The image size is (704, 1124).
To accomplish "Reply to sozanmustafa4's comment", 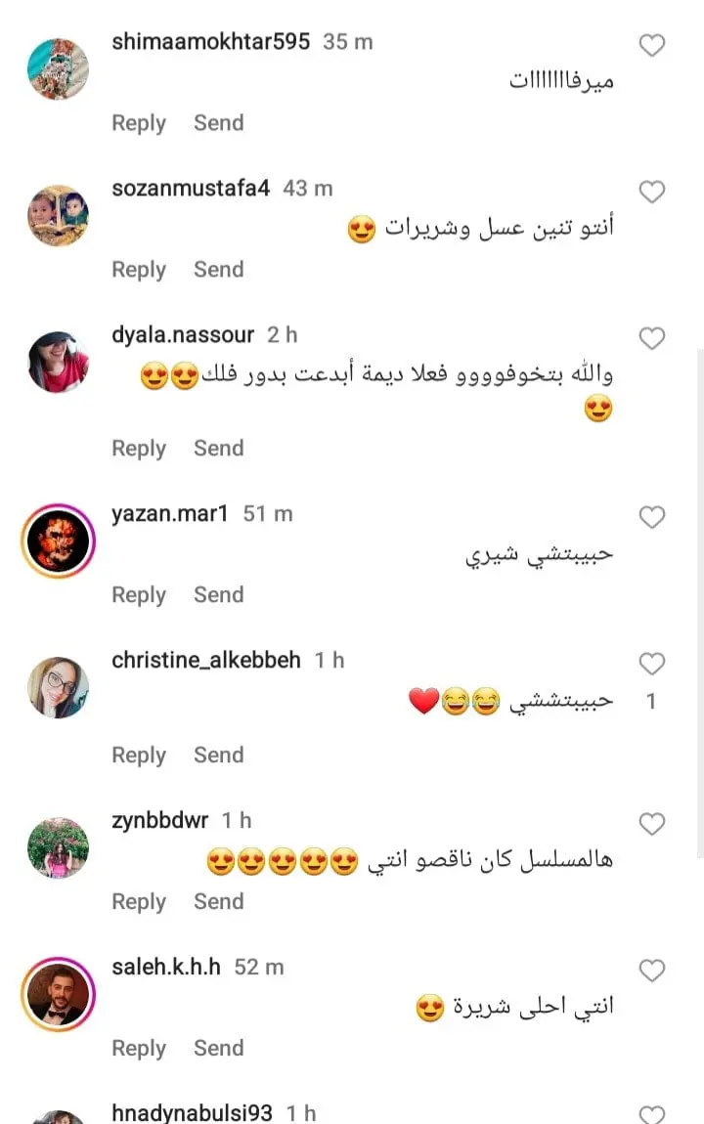I will point(139,270).
